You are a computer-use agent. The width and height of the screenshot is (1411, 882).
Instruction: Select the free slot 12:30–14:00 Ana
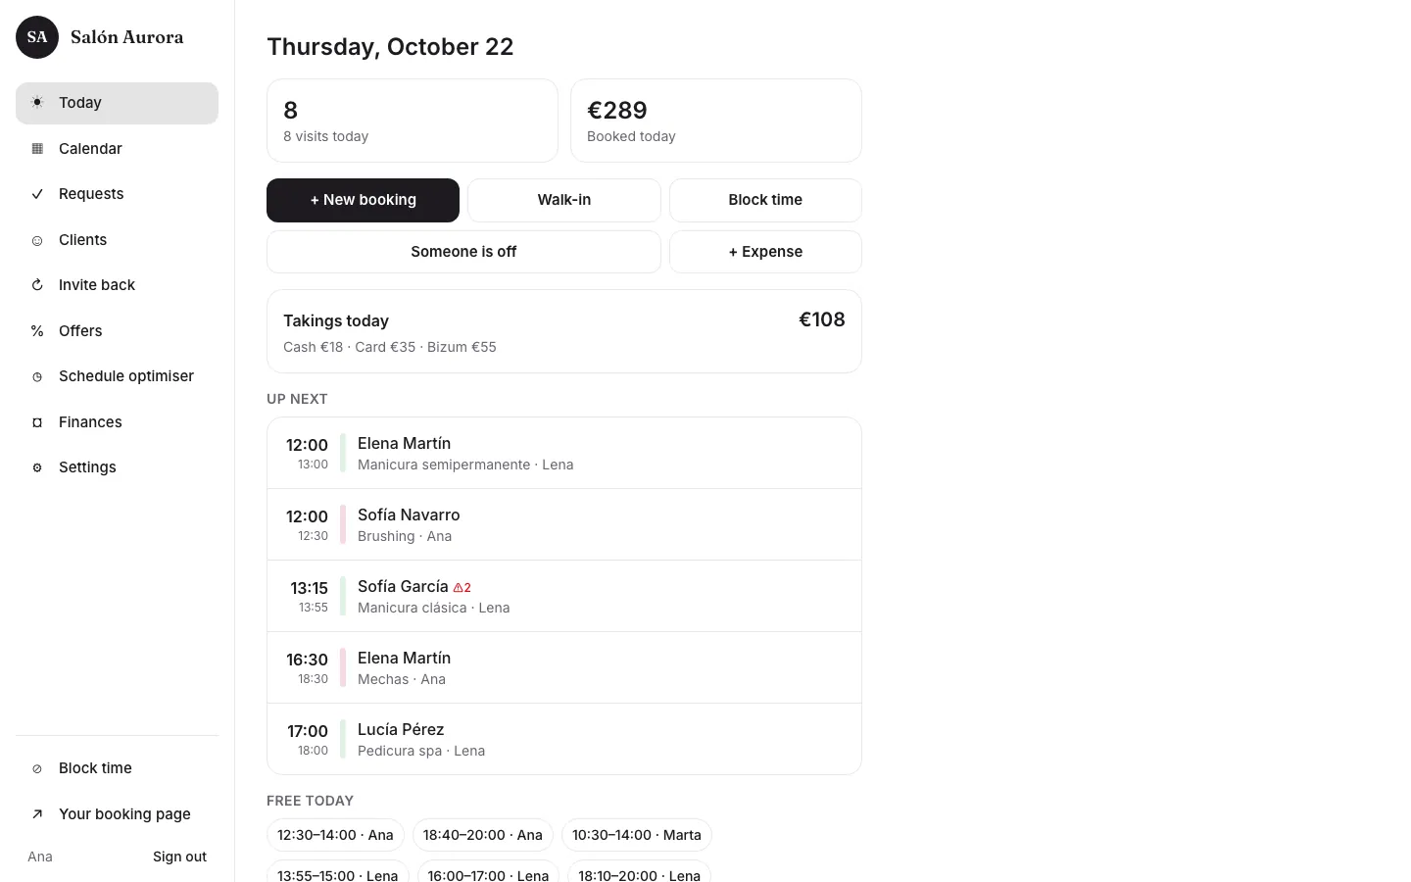coord(335,835)
